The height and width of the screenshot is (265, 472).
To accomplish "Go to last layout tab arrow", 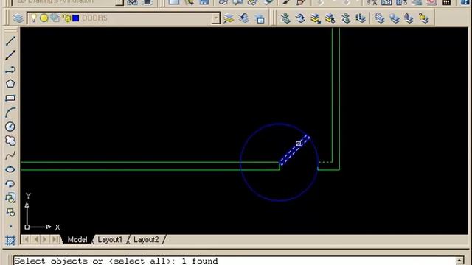I will click(x=55, y=239).
